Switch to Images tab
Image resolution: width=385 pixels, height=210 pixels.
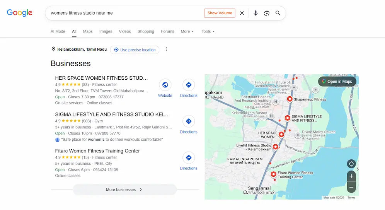click(106, 31)
